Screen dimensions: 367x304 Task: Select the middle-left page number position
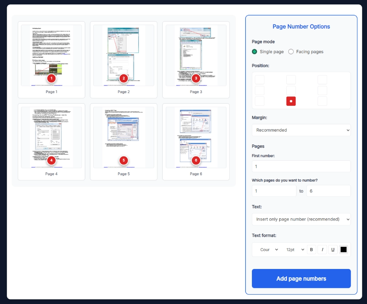(x=260, y=90)
